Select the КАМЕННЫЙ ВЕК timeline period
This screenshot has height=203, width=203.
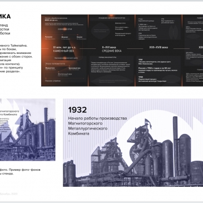point(65,49)
